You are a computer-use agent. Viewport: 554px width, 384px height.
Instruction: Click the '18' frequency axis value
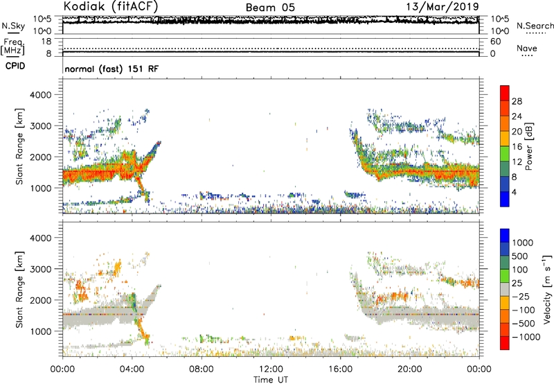46,42
